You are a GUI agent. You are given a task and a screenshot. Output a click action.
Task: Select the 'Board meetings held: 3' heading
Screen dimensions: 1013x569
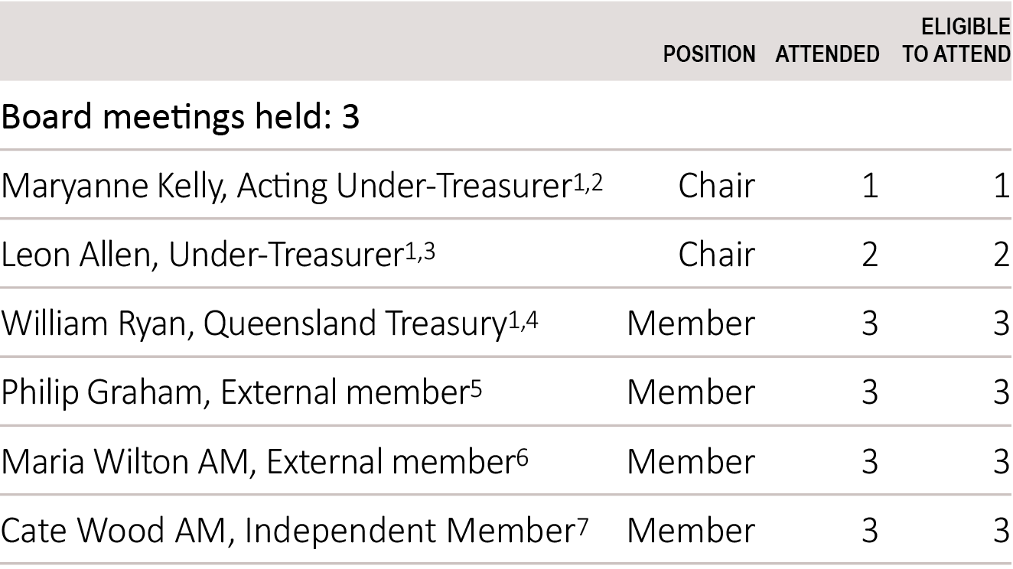180,117
